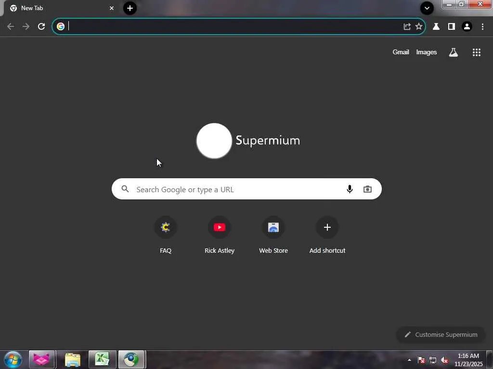This screenshot has width=493, height=369.
Task: Click Customise Supermium button
Action: coord(441,334)
